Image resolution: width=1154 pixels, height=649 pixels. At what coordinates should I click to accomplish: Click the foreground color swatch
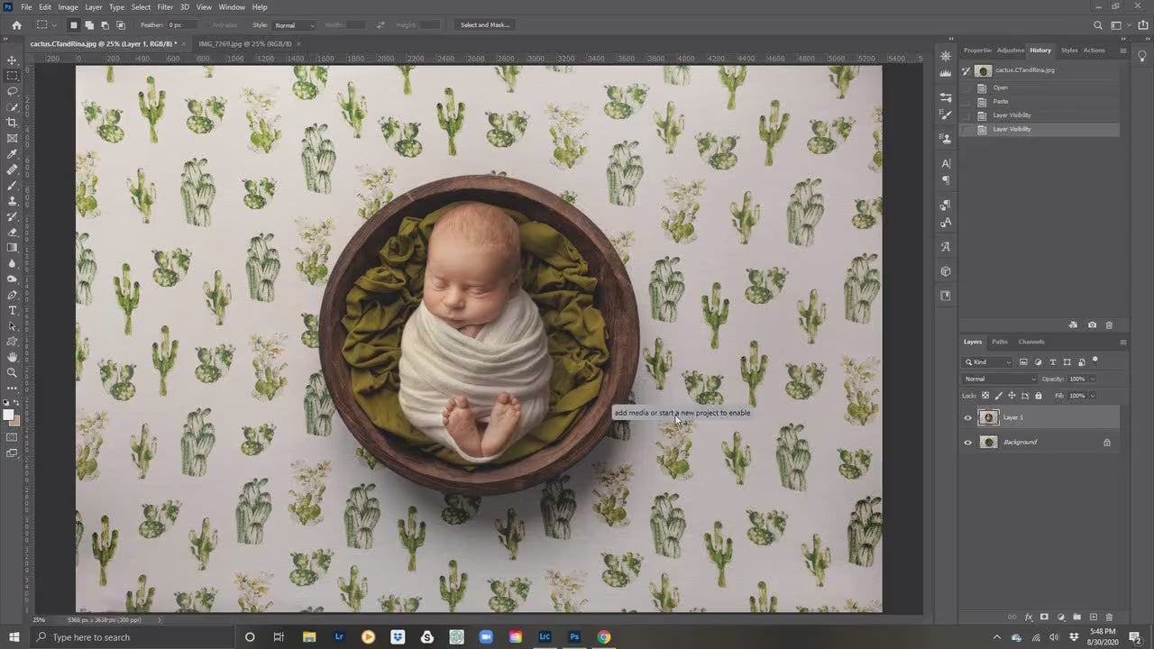pos(9,413)
